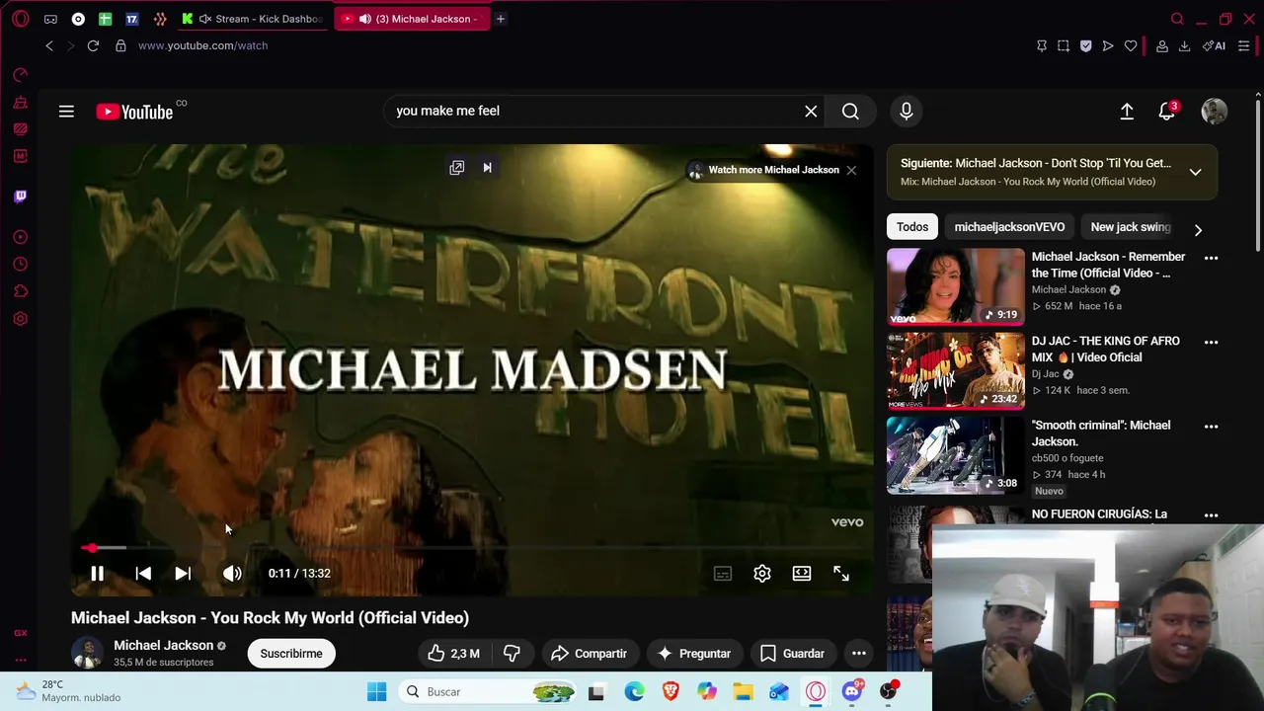Click the "Preguntar" button
The height and width of the screenshot is (711, 1264).
coord(693,653)
